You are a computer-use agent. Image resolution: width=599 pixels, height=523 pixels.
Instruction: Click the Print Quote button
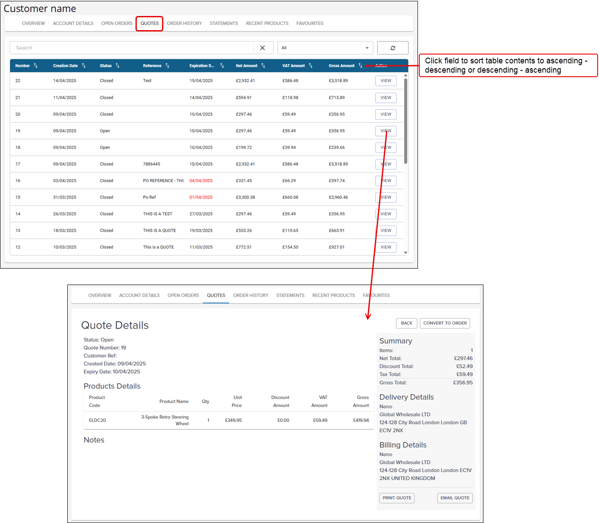tap(397, 498)
